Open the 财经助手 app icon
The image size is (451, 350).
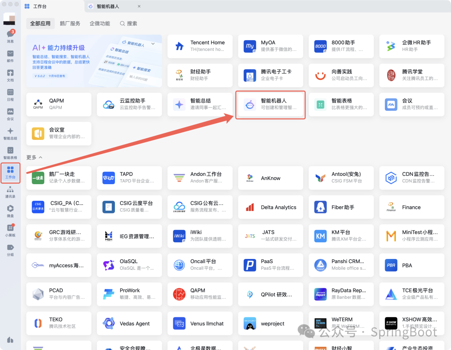point(180,75)
